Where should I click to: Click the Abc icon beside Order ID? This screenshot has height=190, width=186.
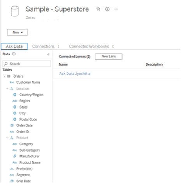[x=12, y=132]
